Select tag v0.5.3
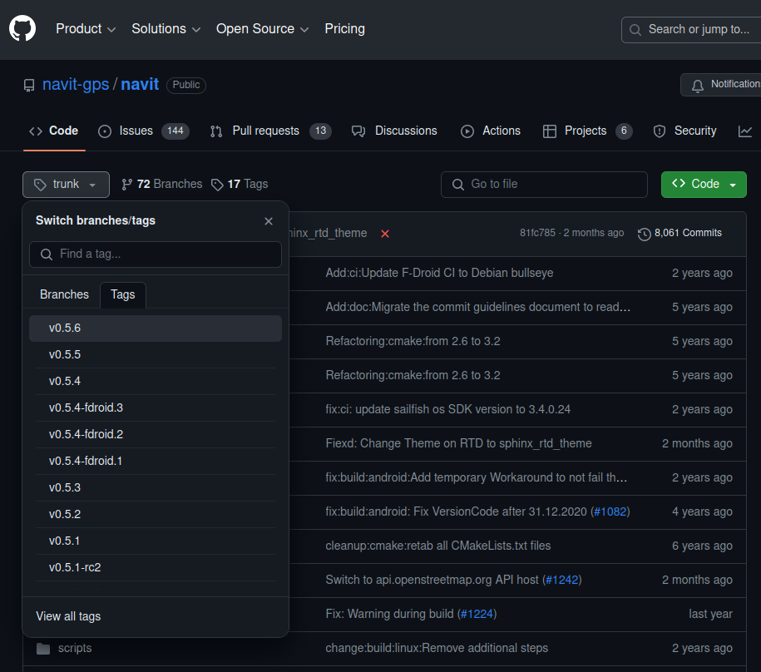The height and width of the screenshot is (672, 761). click(x=156, y=487)
